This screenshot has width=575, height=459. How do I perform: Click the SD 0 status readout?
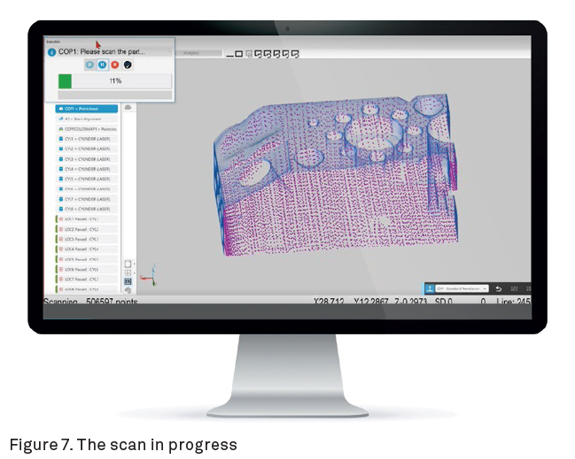443,302
